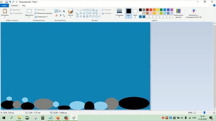This screenshot has width=216, height=121.
Task: Click the Cut (Вырезать) button
Action: 15,10
